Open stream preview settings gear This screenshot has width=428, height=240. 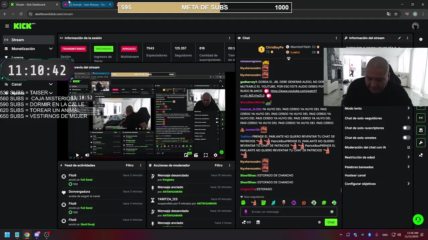pos(216,155)
